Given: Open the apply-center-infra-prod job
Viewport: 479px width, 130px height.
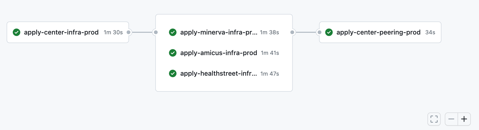Looking at the screenshot, I should click(x=61, y=32).
